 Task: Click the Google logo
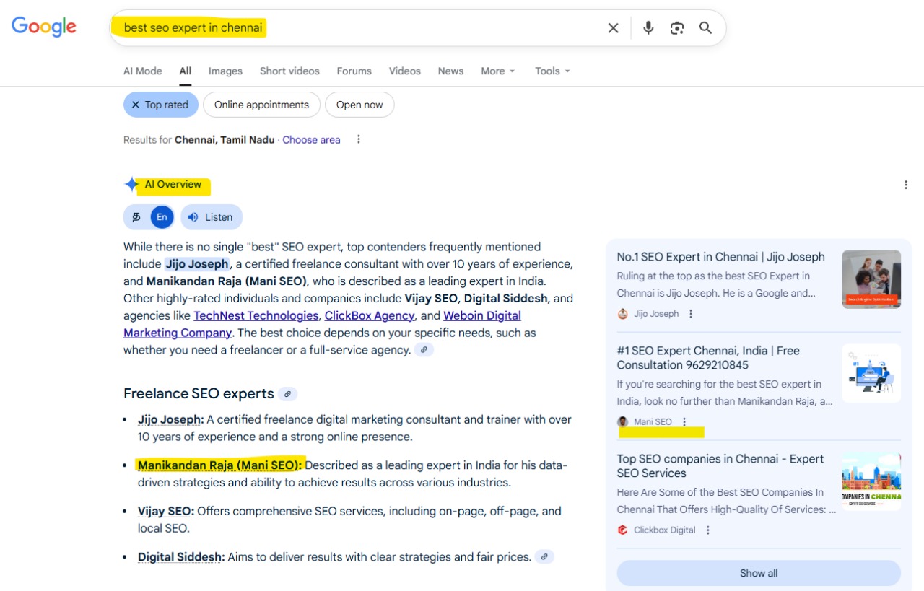pyautogui.click(x=44, y=27)
